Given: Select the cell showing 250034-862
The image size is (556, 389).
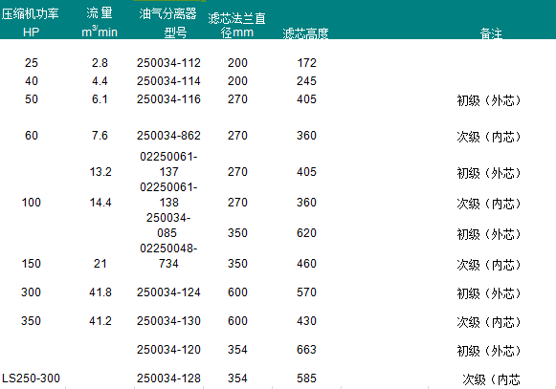Looking at the screenshot, I should click(x=168, y=136).
